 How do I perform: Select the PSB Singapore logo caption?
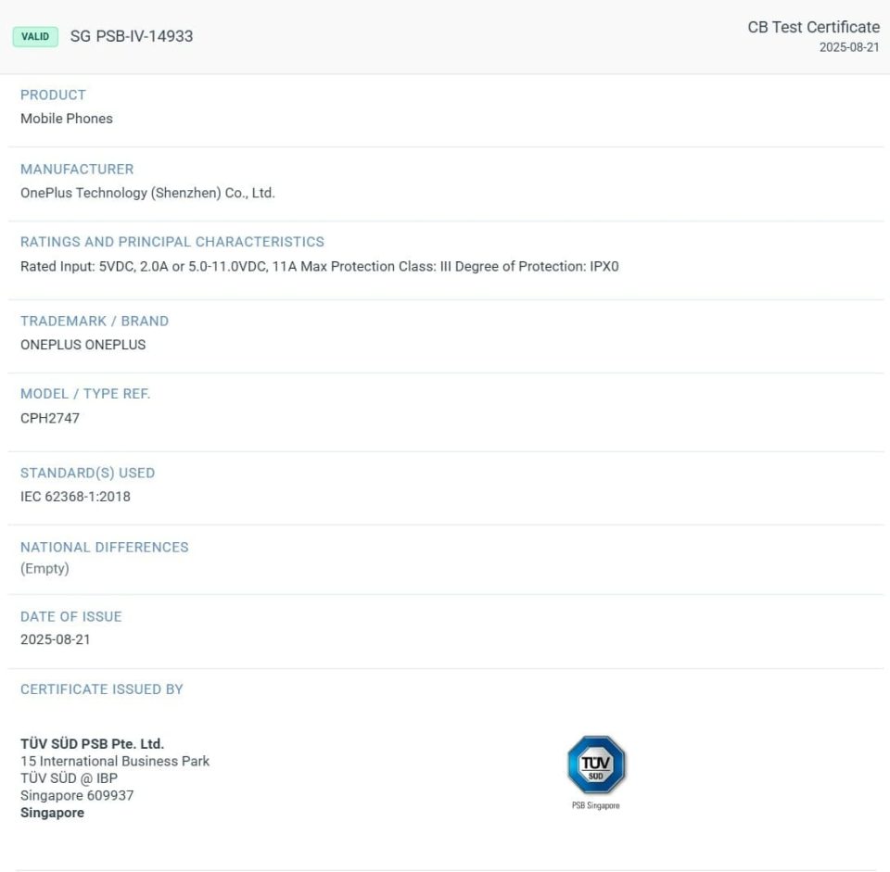tap(596, 806)
